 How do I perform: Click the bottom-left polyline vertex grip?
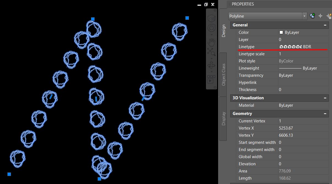[9, 174]
